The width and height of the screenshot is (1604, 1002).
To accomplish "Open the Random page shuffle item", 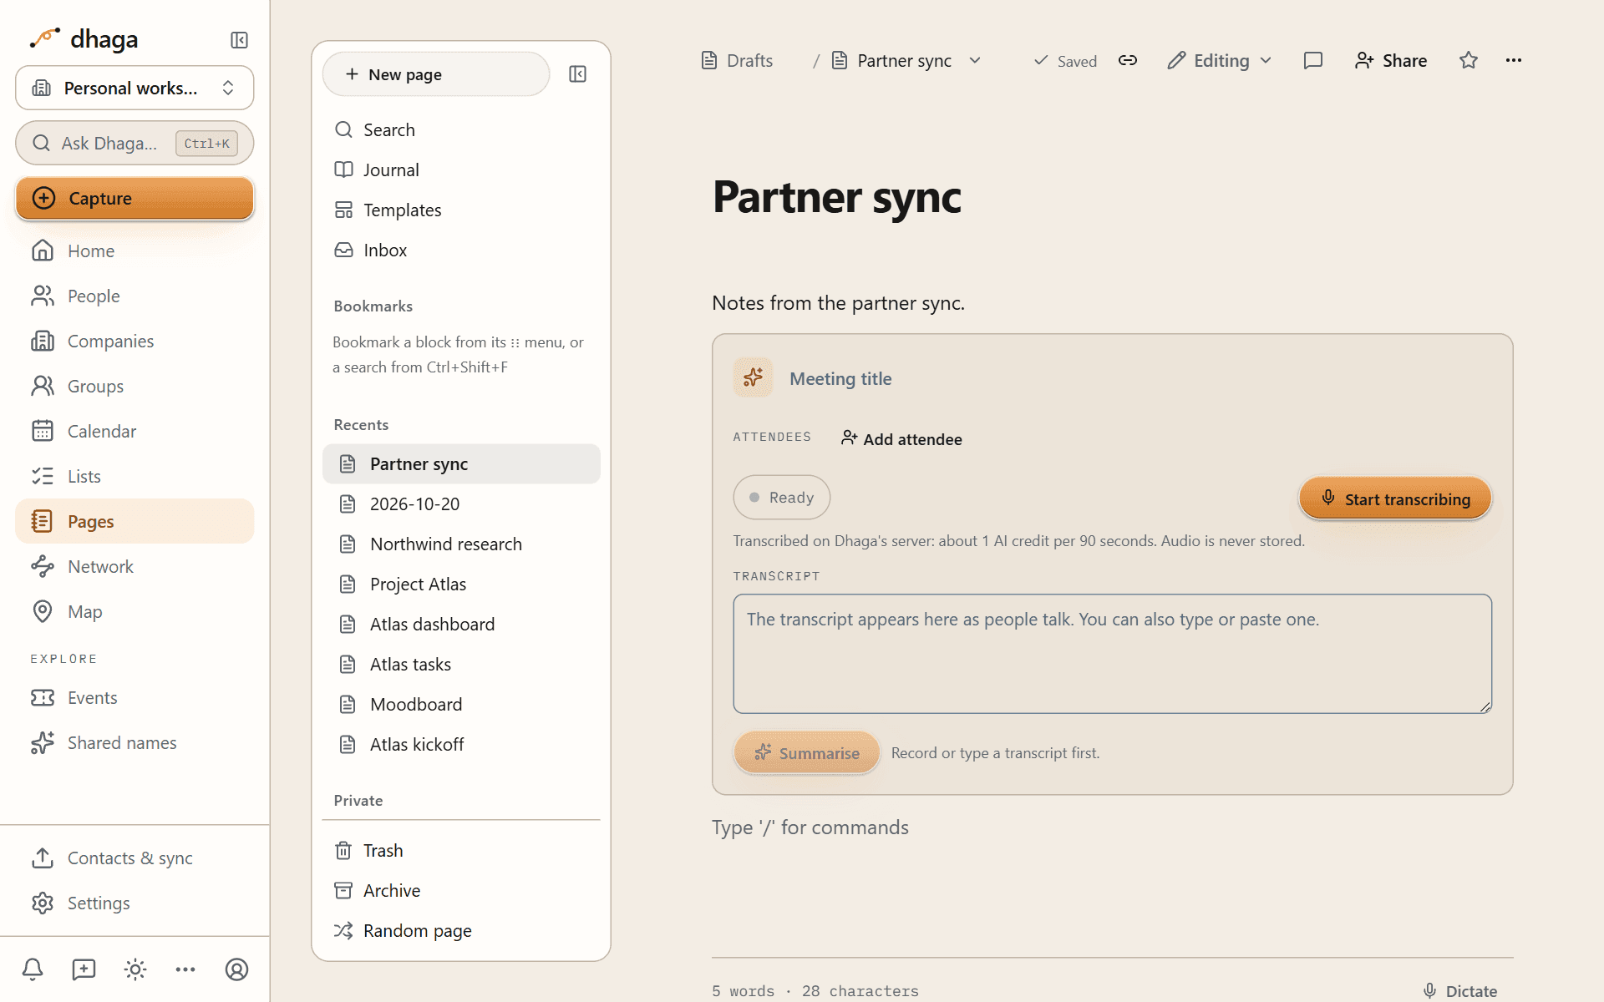I will click(x=461, y=930).
